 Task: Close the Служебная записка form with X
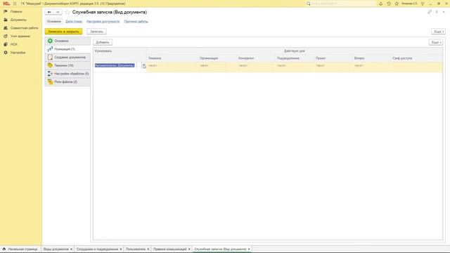(x=444, y=12)
